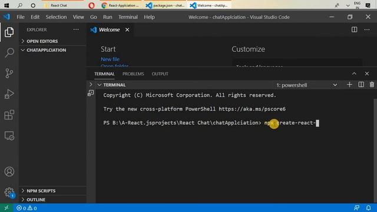Switch to Chrome React-Application taskbar window

coord(120,5)
